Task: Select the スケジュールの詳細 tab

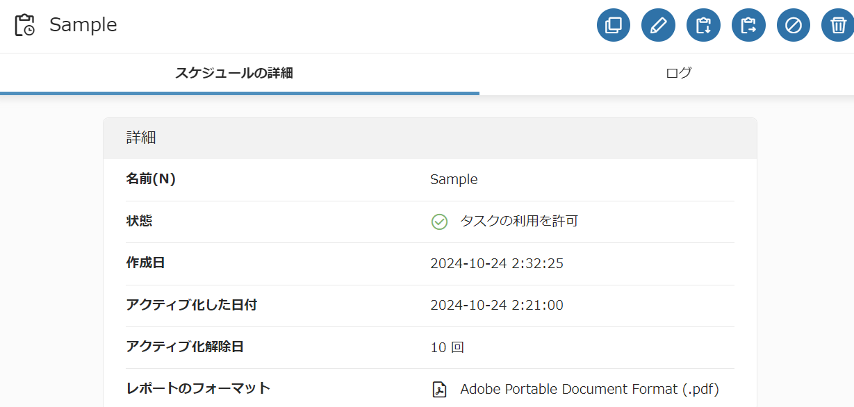Action: tap(234, 73)
